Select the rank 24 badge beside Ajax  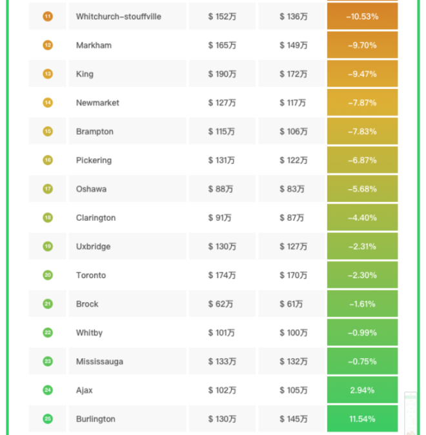click(48, 390)
